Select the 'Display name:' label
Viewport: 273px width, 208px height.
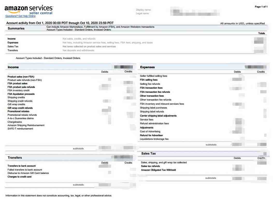coord(143,10)
